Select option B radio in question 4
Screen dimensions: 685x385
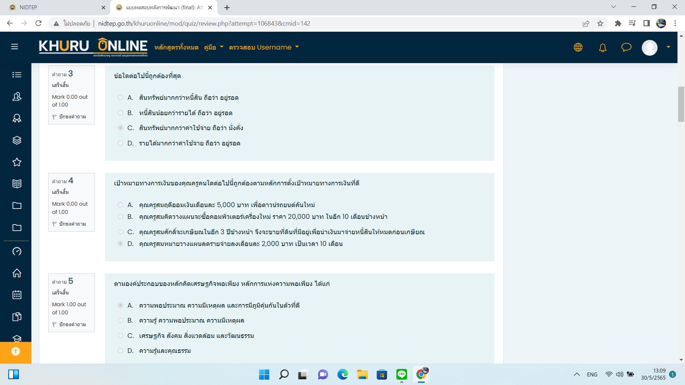point(121,217)
